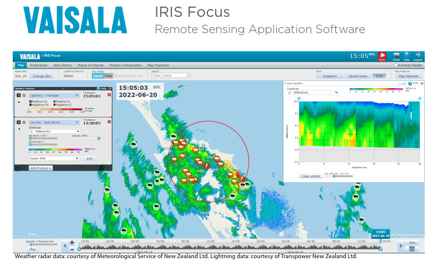Click layer number 2 drag handle
The height and width of the screenshot is (263, 435).
tap(19, 122)
